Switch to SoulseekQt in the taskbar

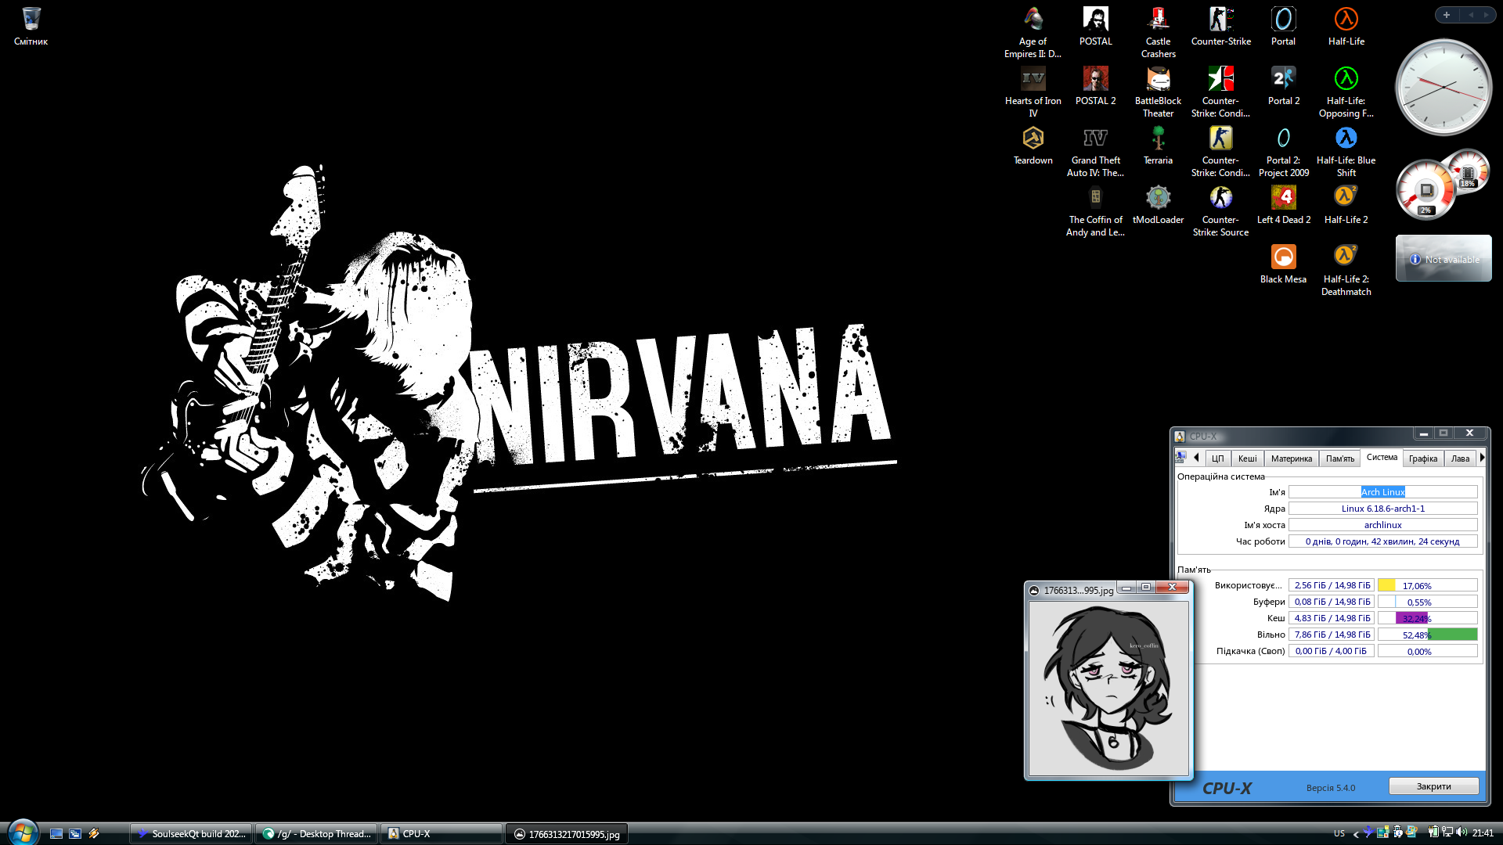[191, 833]
